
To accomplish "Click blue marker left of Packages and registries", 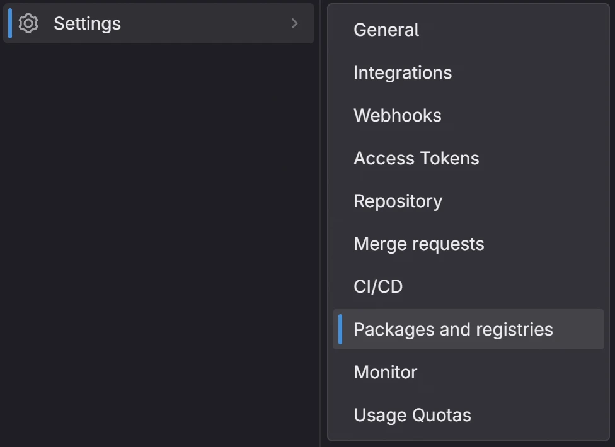I will (340, 329).
